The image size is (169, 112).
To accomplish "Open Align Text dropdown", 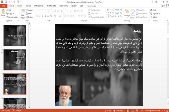I will click(93, 13).
